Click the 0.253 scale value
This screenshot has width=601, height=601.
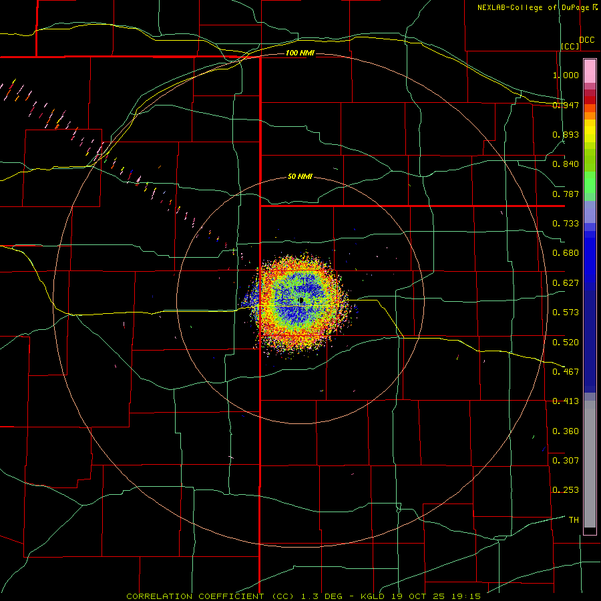566,490
